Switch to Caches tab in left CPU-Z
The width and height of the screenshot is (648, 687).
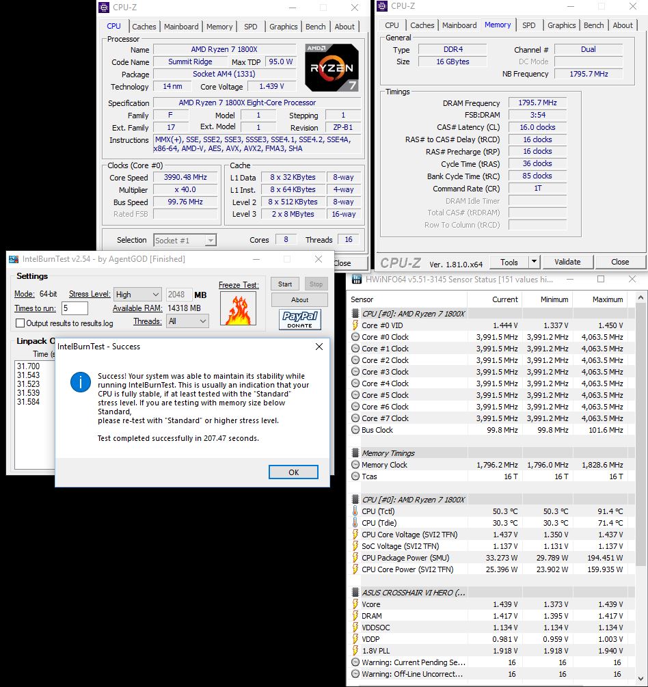tap(144, 26)
